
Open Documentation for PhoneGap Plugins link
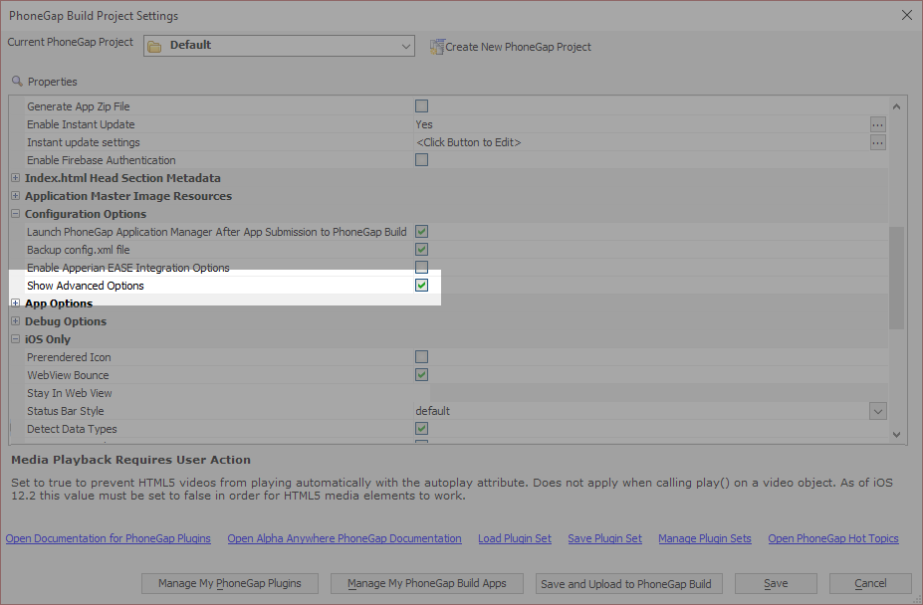click(109, 538)
